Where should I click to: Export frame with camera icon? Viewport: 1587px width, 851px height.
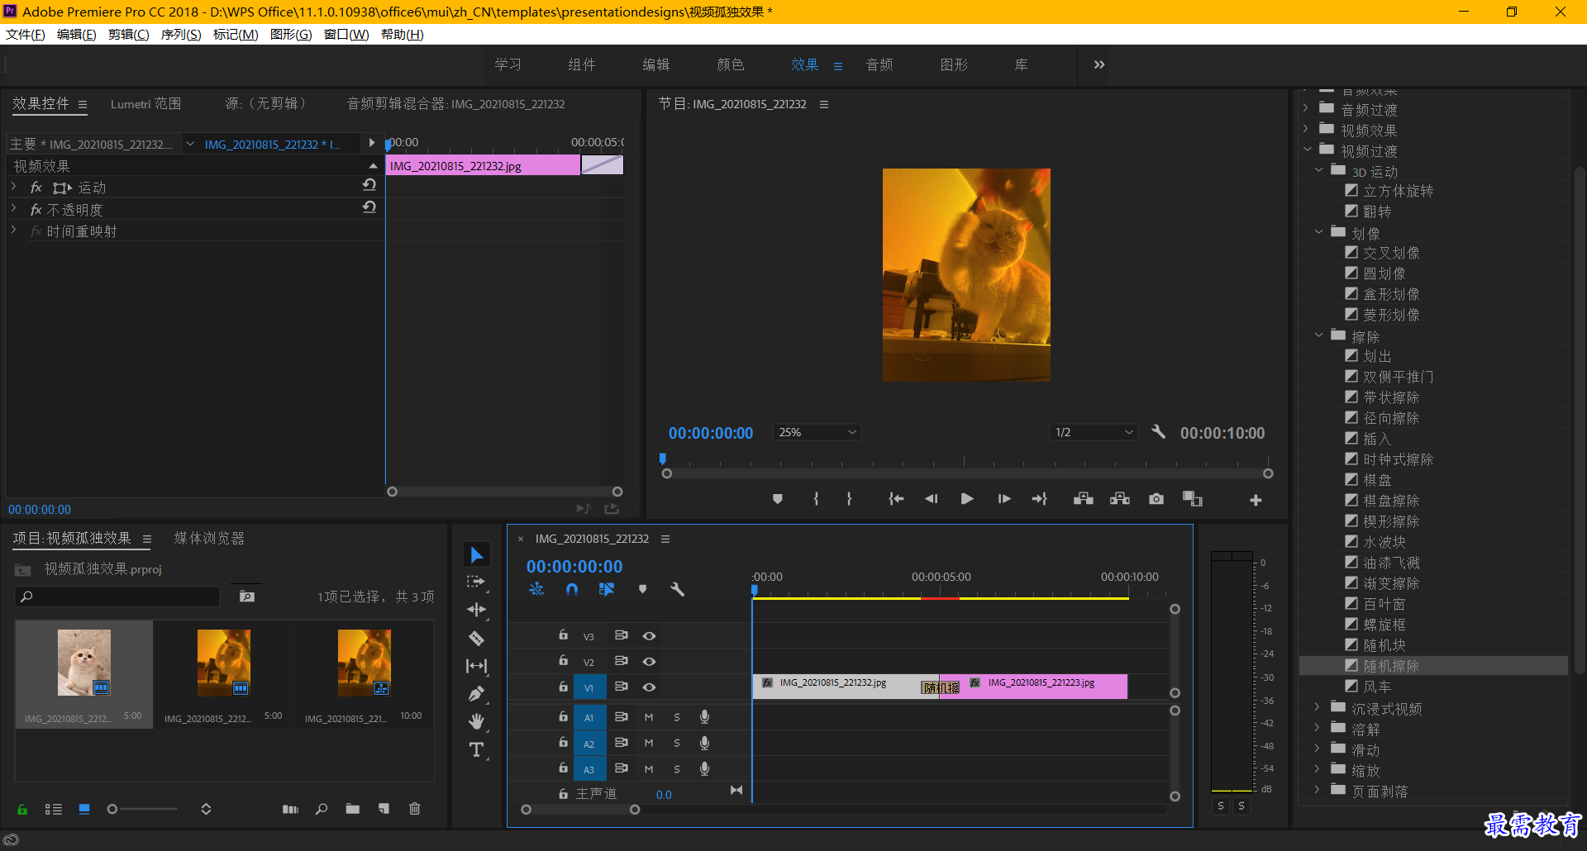click(x=1156, y=499)
